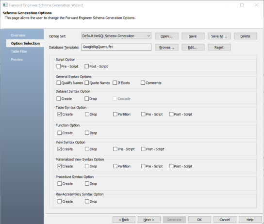Uncheck Create under View Syntax Option
Screen dimensions: 264x224
[x=59, y=149]
